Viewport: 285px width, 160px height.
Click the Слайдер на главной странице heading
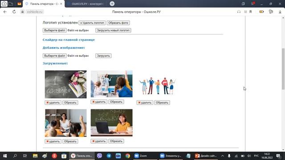tap(69, 40)
